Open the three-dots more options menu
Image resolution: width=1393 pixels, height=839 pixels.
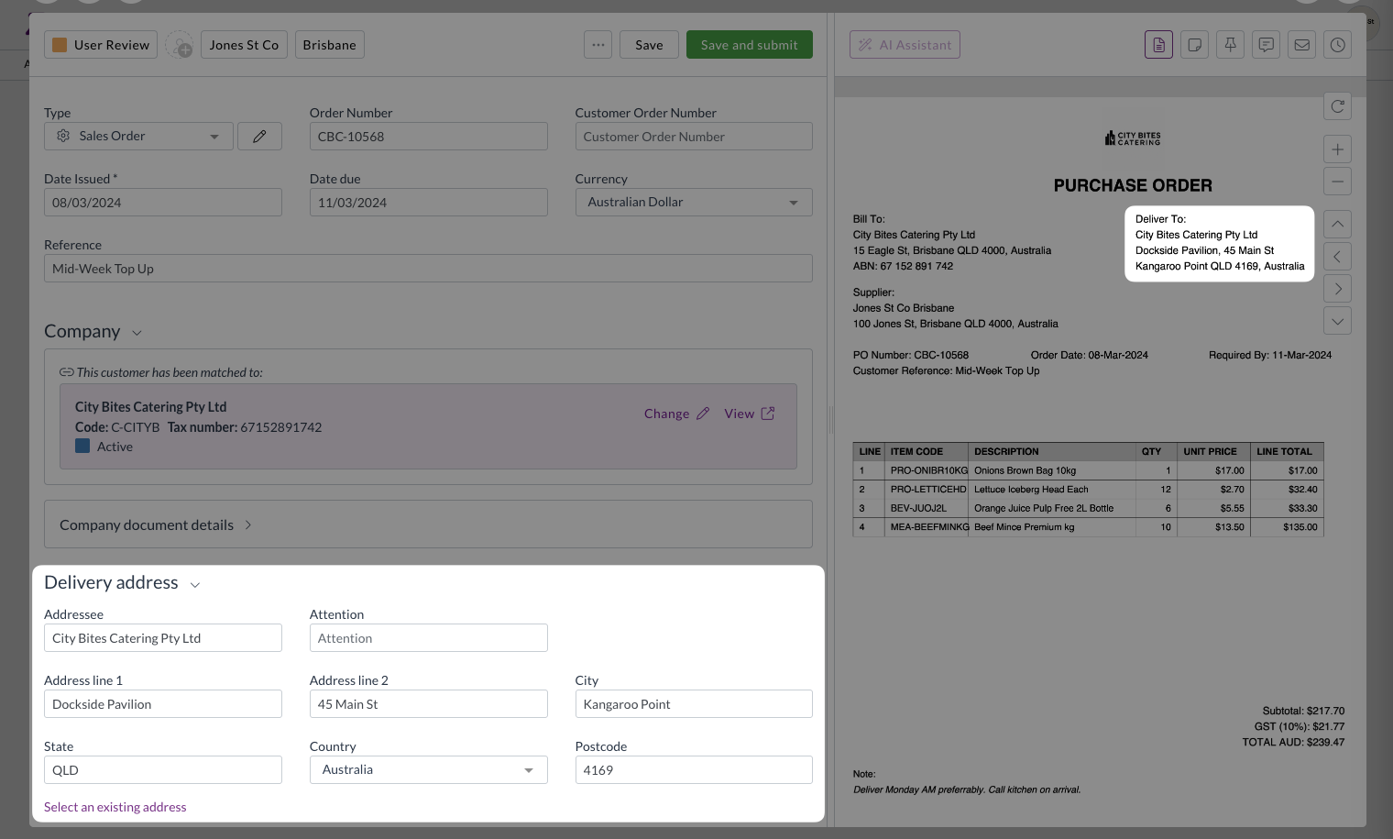coord(598,45)
